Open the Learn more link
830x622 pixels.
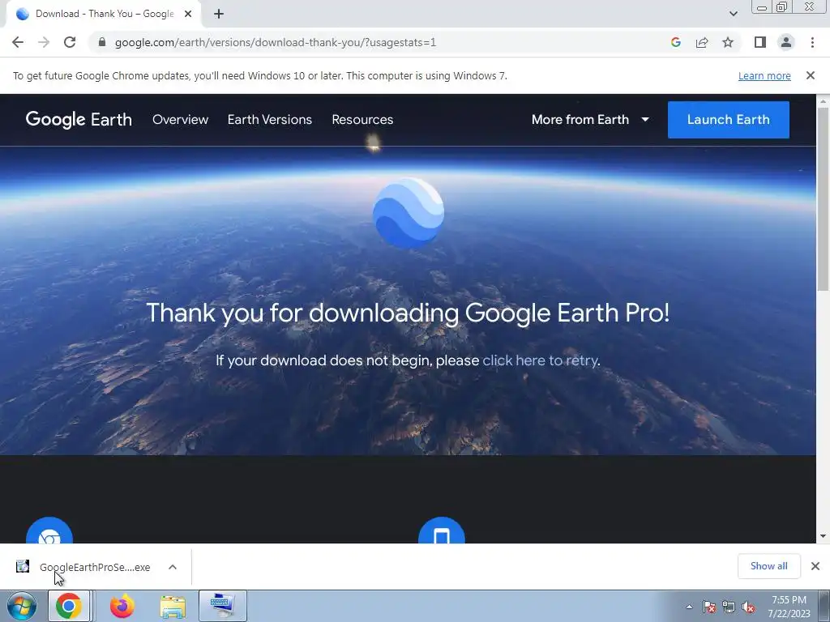(764, 75)
